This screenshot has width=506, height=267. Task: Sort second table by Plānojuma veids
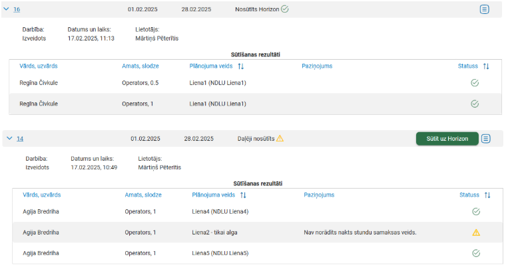click(x=244, y=195)
